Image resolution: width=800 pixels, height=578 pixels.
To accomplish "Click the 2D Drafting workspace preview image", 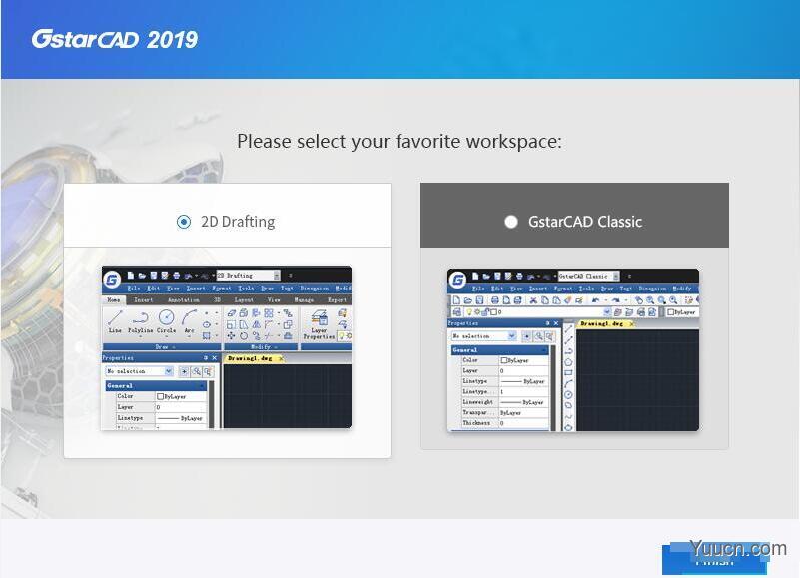I will click(227, 347).
